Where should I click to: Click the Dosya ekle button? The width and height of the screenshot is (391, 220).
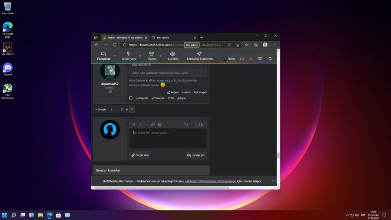pyautogui.click(x=140, y=155)
